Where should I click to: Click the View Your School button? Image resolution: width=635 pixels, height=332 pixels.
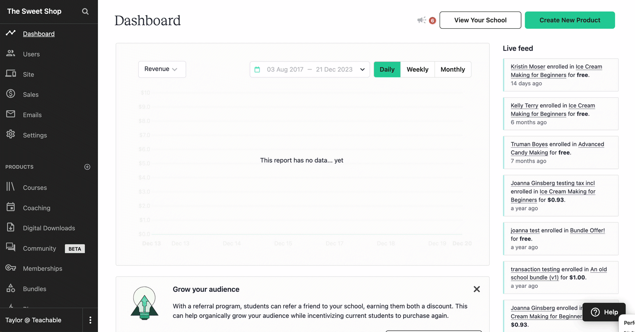pyautogui.click(x=480, y=20)
